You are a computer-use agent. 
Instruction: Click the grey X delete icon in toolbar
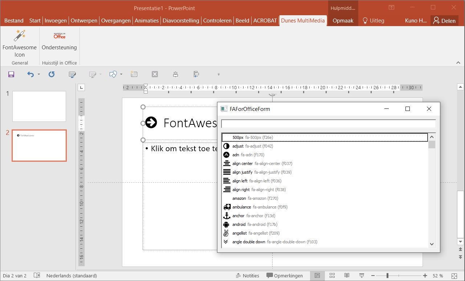pos(155,74)
